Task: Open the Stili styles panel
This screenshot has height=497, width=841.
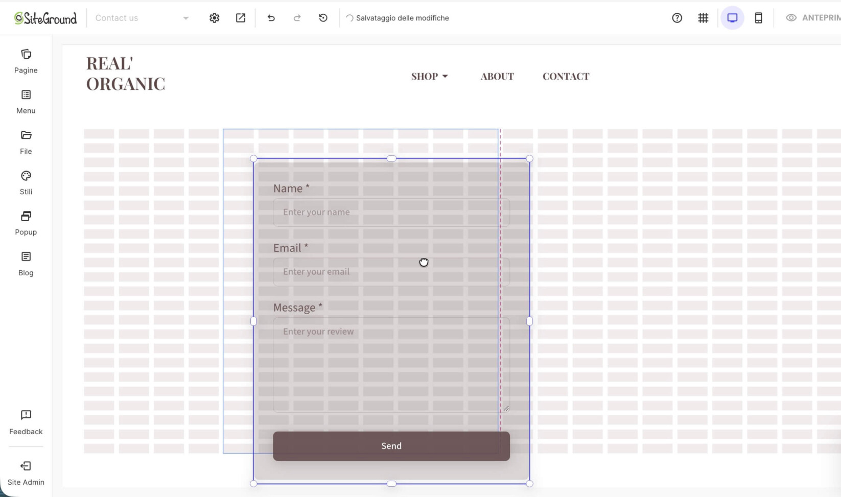Action: [x=26, y=183]
